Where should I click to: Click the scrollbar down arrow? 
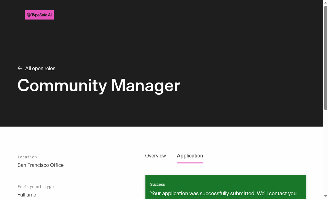pyautogui.click(x=325, y=196)
